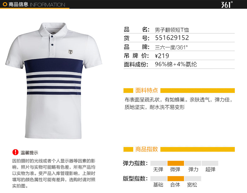This screenshot has width=247, height=193.
Task: Click the lower navy button on placket
Action: point(52,45)
